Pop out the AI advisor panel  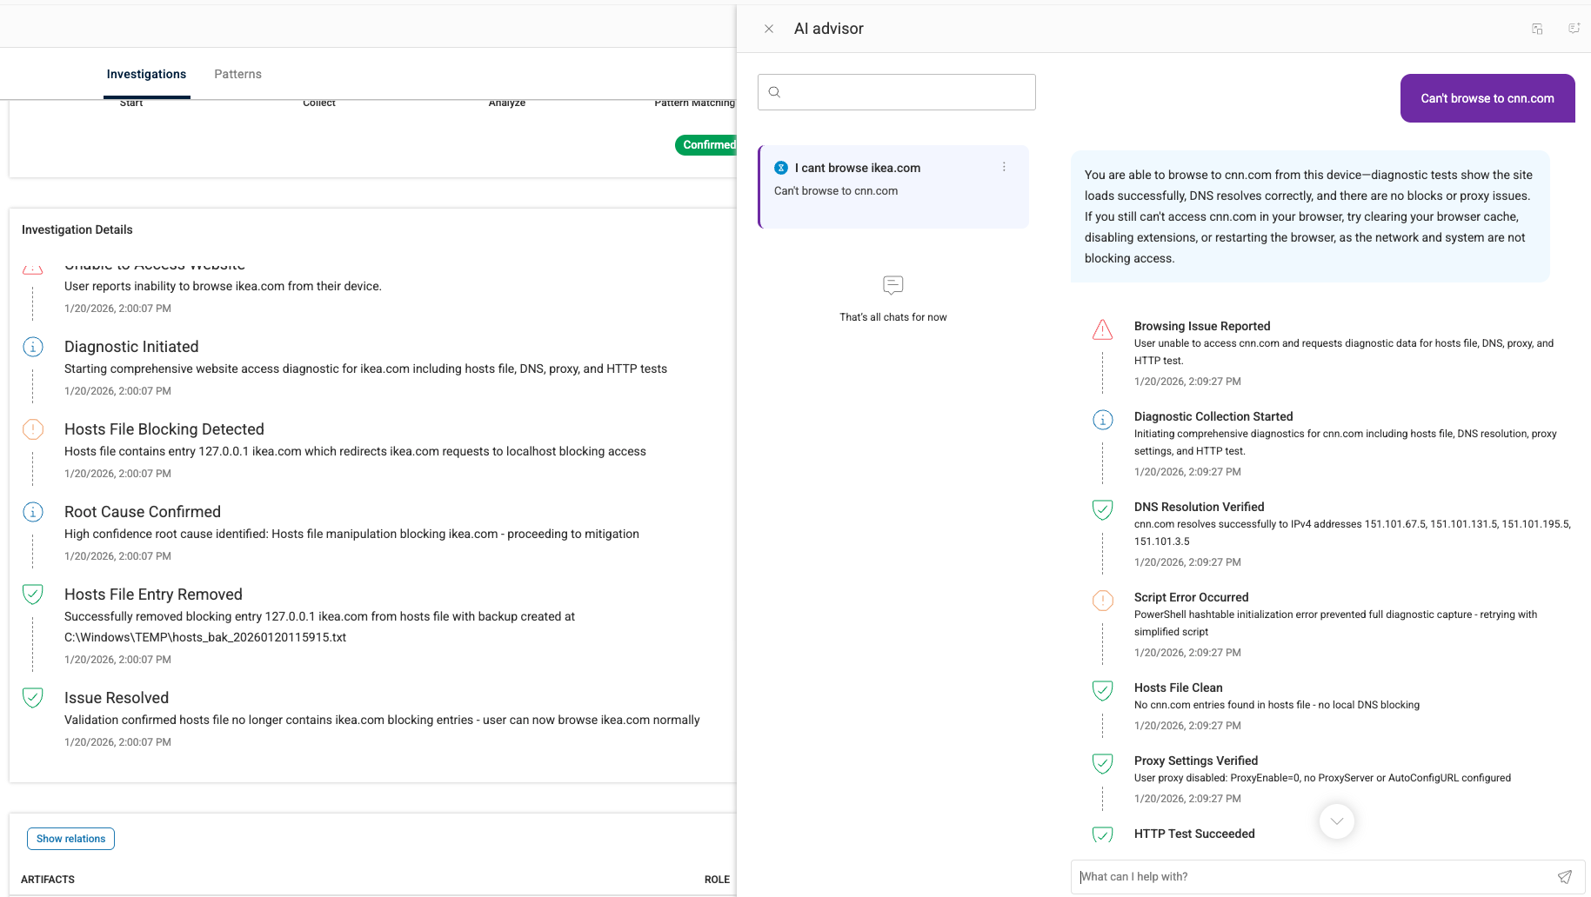click(x=1536, y=29)
